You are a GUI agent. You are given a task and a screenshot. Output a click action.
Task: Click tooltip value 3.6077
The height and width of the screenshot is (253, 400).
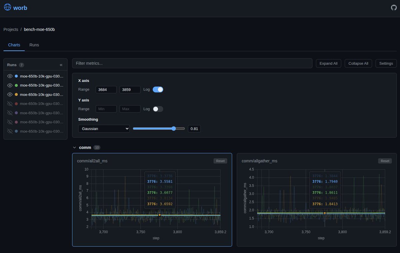pos(166,193)
